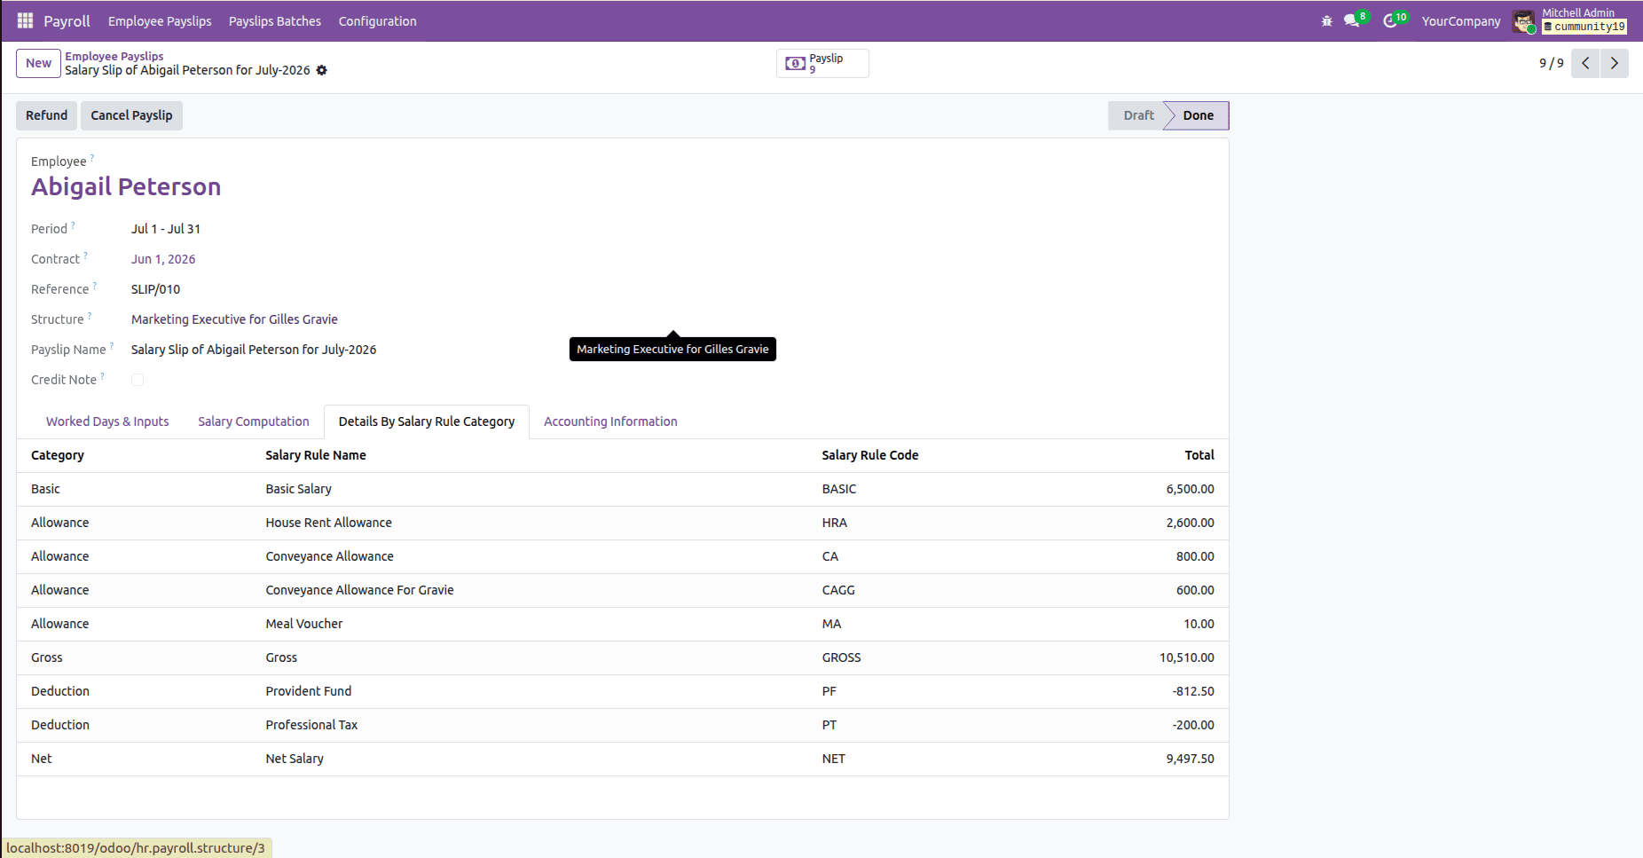Click the Category column header
The height and width of the screenshot is (858, 1643).
coord(58,455)
